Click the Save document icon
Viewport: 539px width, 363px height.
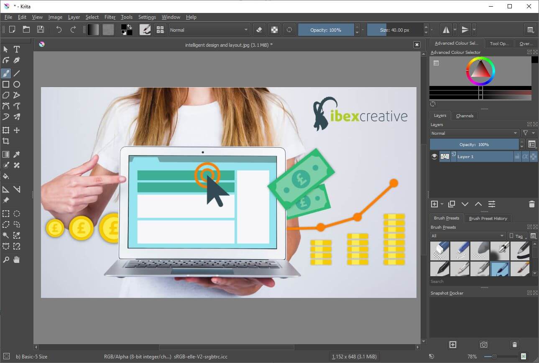click(x=41, y=30)
